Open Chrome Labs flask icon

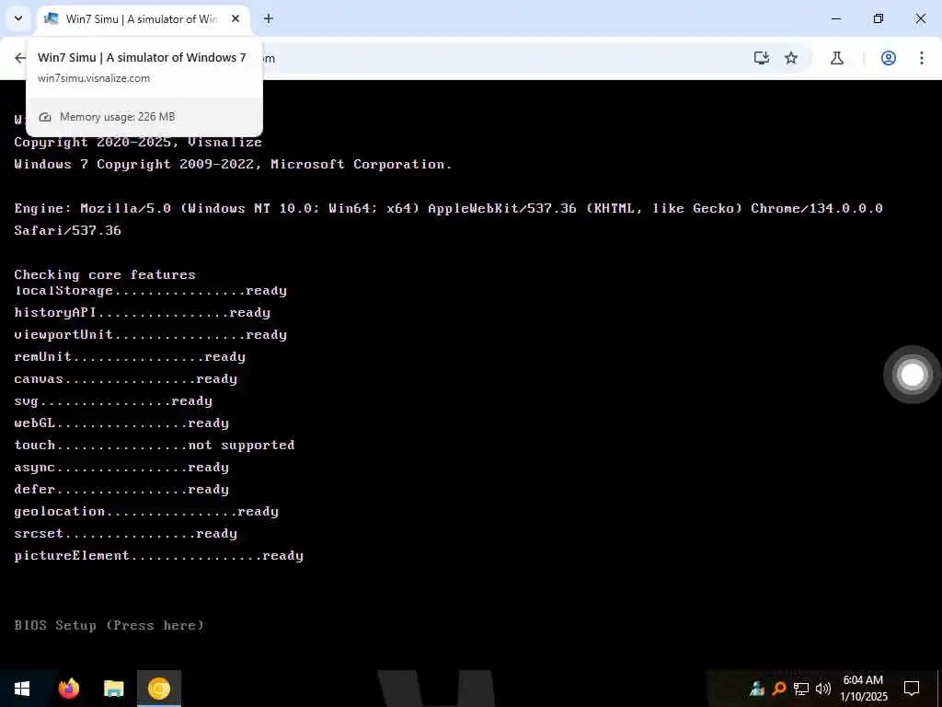click(x=837, y=58)
